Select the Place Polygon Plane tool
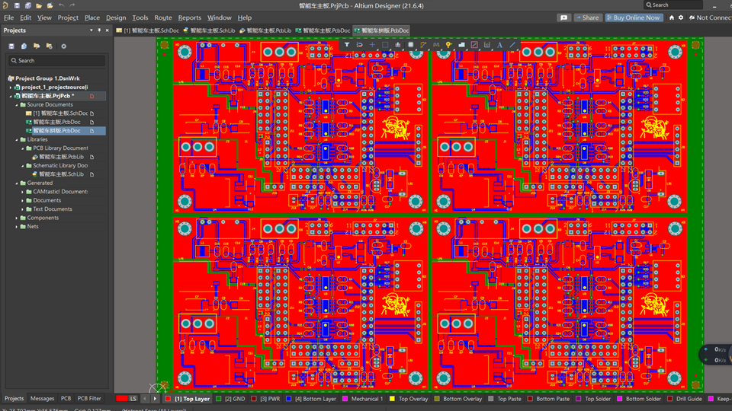Viewport: 732px width, 411px height. 462,45
